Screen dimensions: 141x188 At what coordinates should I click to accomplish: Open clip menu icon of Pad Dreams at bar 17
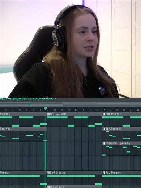[x=104, y=172]
